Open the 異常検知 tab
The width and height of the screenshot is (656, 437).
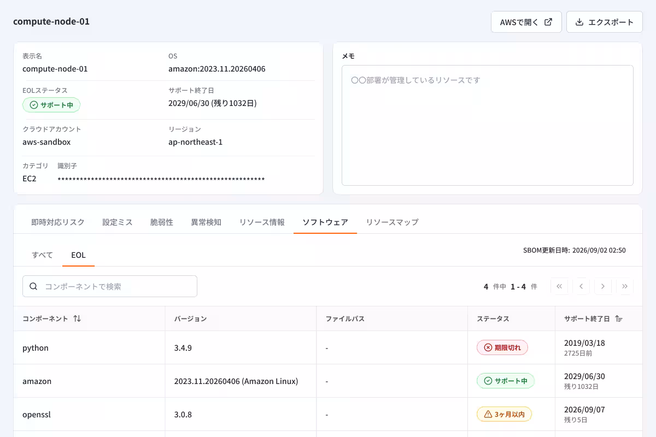coord(206,222)
